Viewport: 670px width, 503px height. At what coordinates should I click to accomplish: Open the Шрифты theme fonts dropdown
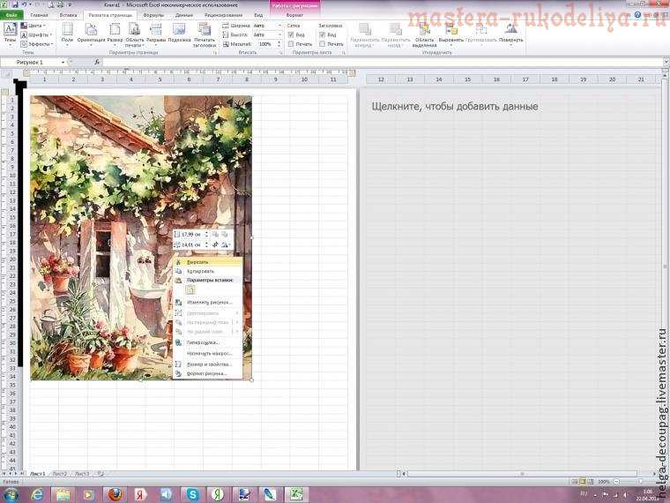point(36,34)
